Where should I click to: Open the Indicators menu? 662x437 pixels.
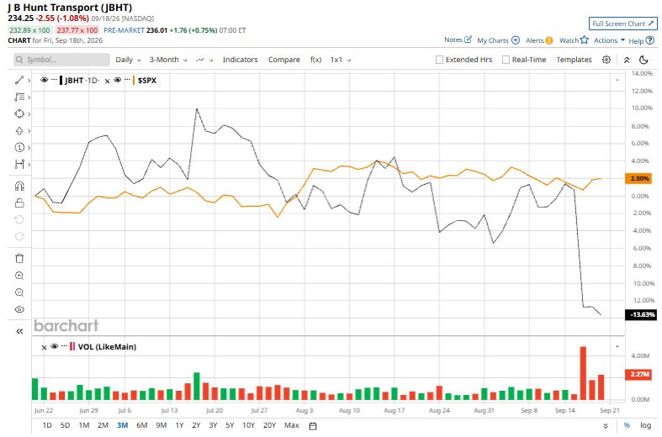pos(241,60)
